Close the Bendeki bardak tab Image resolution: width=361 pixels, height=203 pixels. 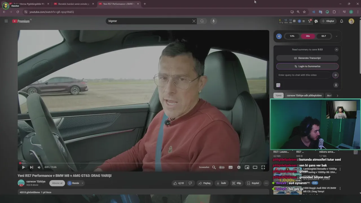point(93,4)
